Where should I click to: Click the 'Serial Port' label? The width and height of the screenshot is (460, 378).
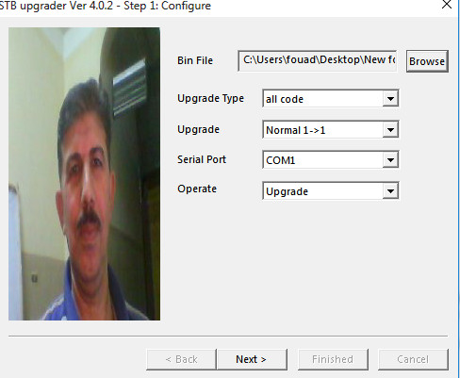[x=202, y=159]
